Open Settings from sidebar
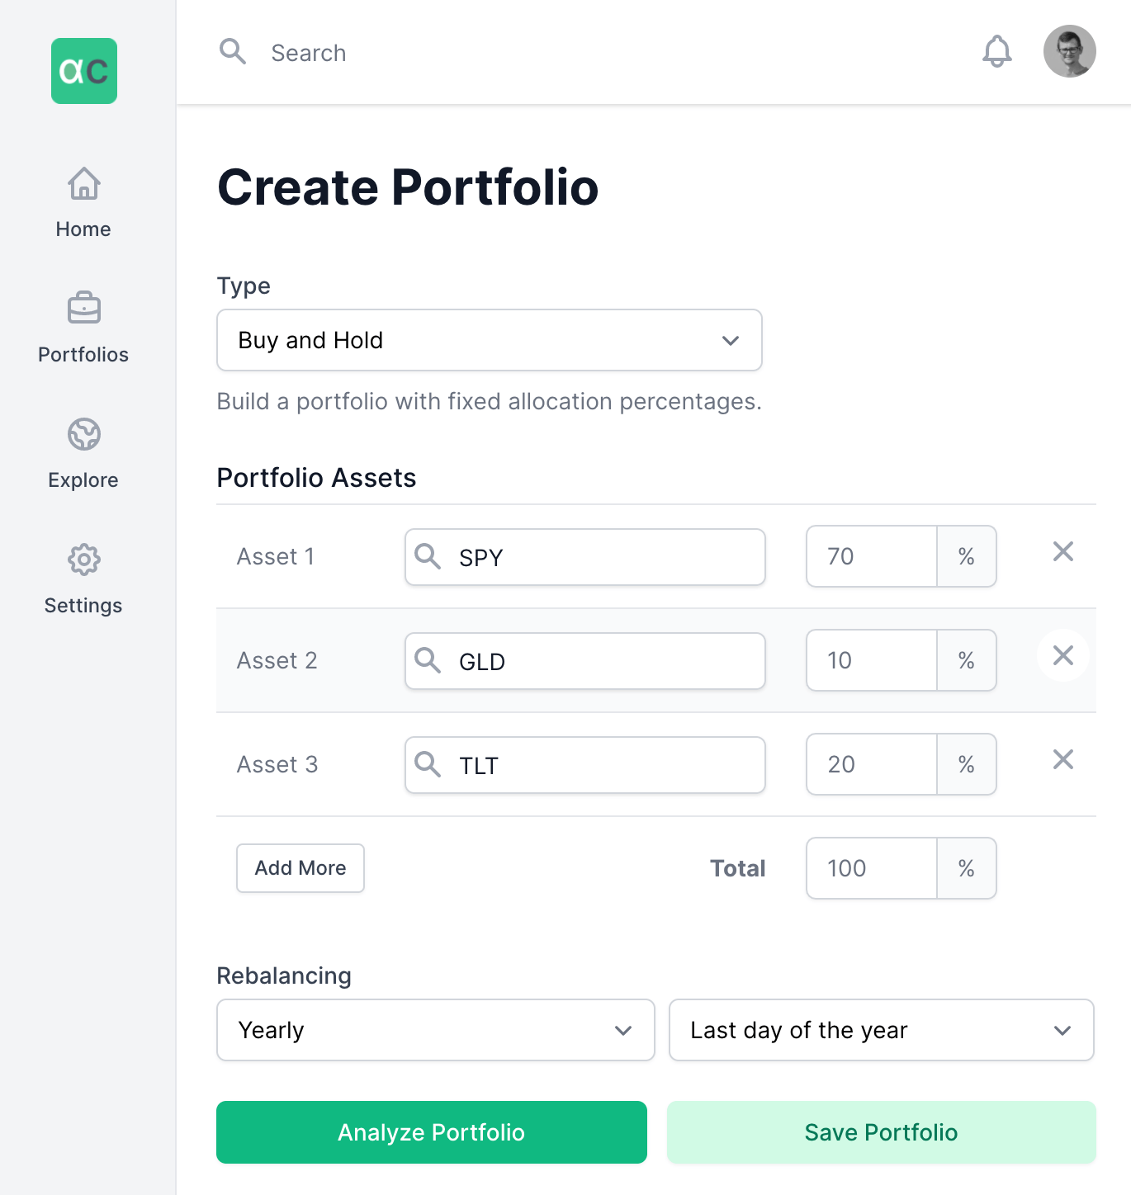 point(83,579)
